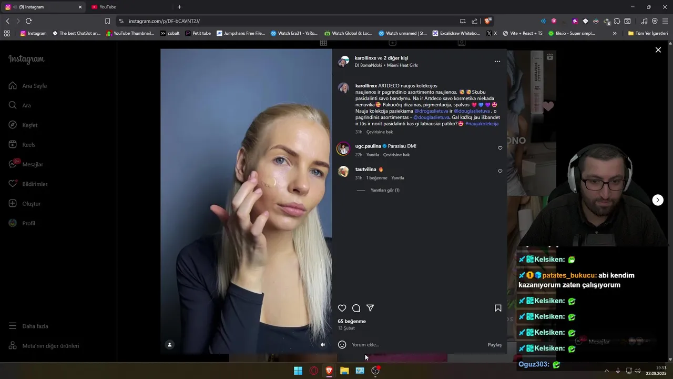Open Profil from the sidebar

click(22, 223)
